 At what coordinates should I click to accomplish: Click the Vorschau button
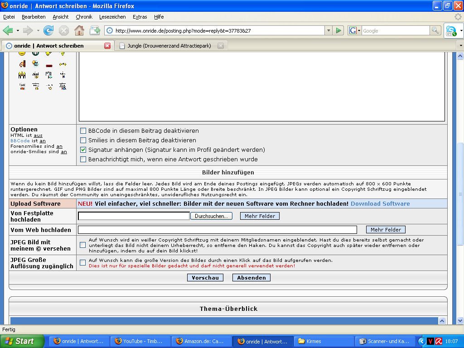(x=205, y=277)
